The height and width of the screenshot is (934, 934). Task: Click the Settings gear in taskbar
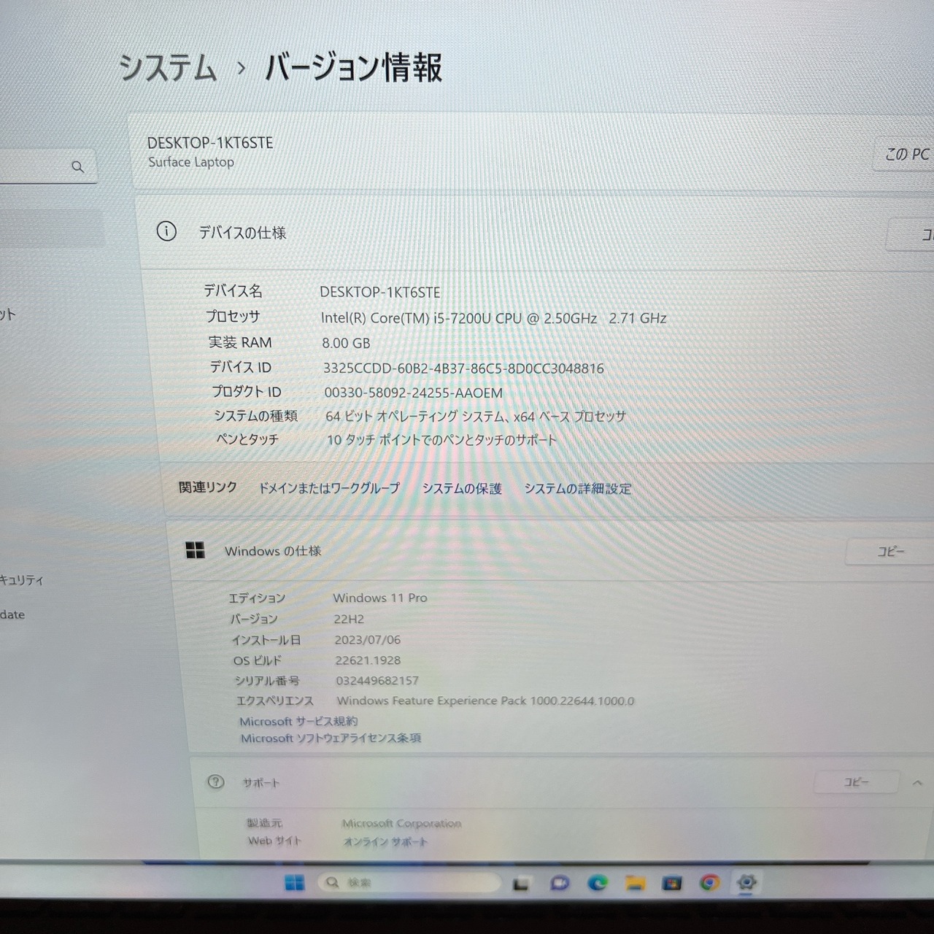(746, 883)
